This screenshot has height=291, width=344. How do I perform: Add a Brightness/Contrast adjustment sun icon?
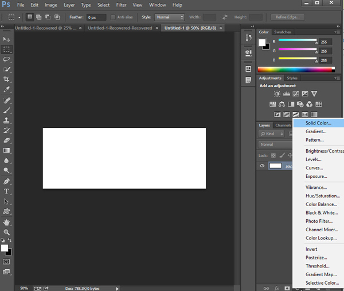click(x=277, y=94)
